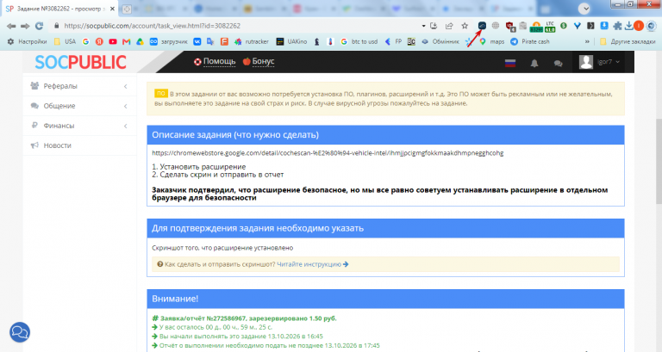Open the Бонус menu in header

pos(259,62)
